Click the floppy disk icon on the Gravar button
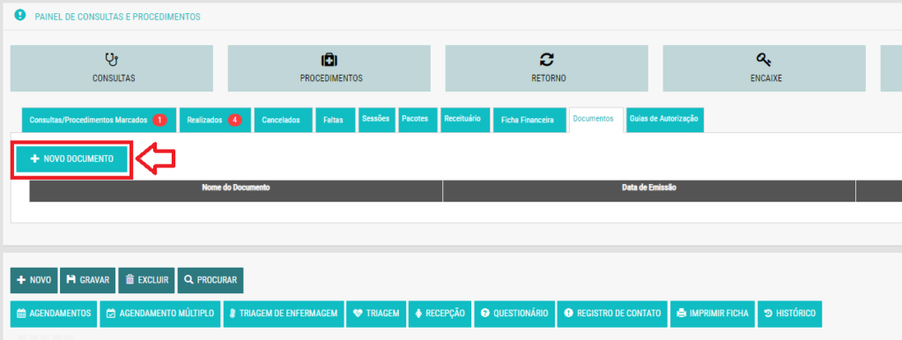The height and width of the screenshot is (340, 902). click(71, 280)
